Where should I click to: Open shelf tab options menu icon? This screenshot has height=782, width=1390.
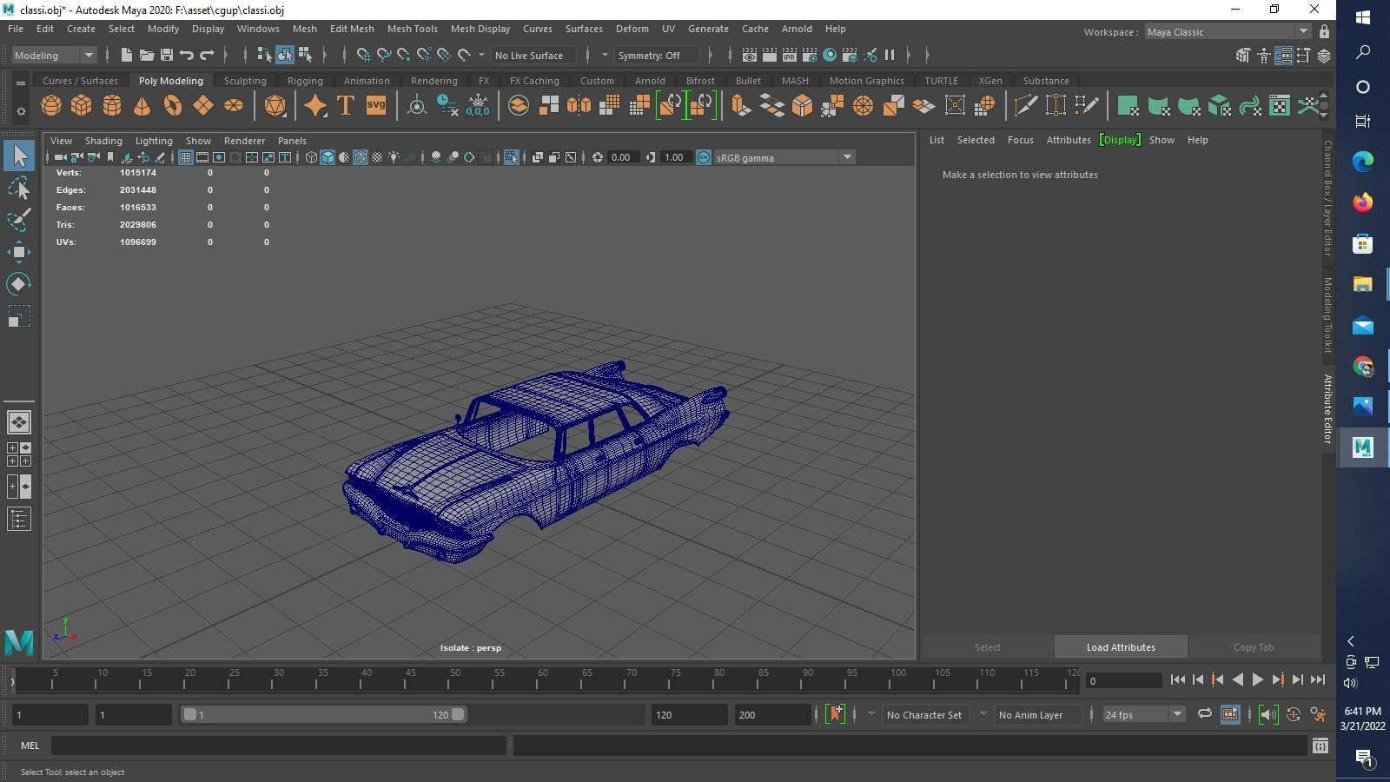pos(20,111)
